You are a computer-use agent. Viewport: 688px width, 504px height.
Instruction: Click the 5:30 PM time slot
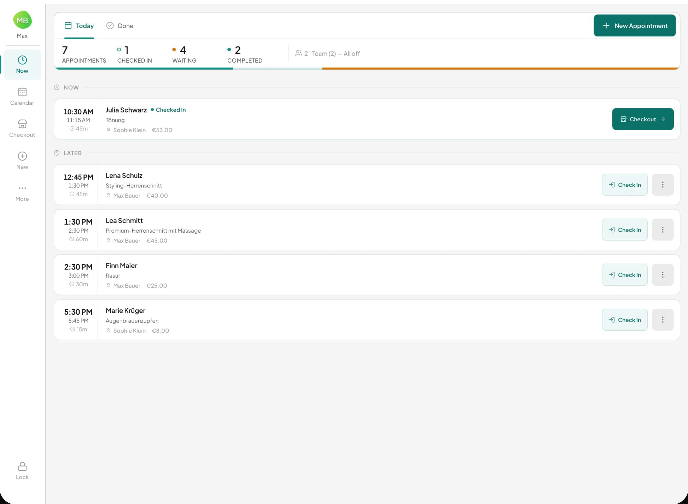[x=78, y=312]
